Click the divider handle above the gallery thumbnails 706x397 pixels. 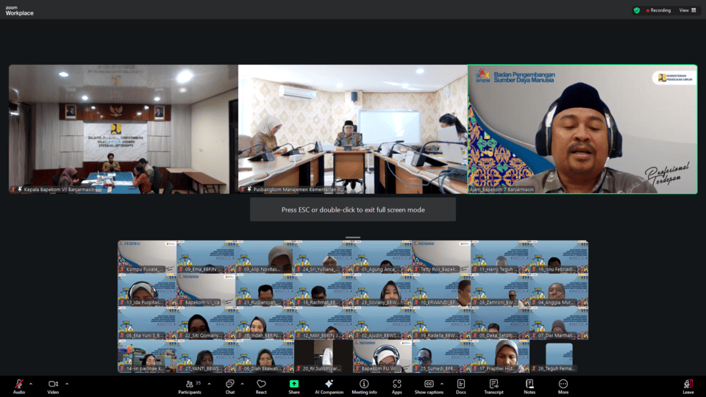click(x=353, y=237)
